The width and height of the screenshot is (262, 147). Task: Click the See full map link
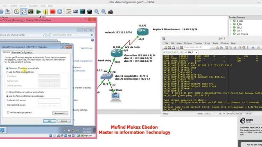(x=86, y=48)
